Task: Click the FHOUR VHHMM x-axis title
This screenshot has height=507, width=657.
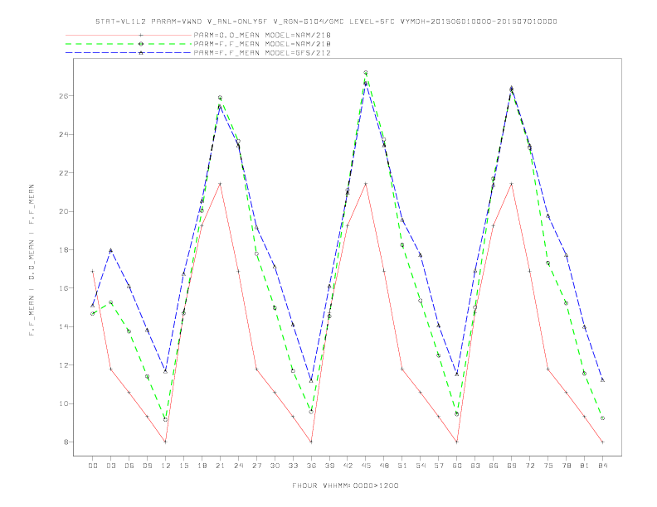Action: pos(345,485)
